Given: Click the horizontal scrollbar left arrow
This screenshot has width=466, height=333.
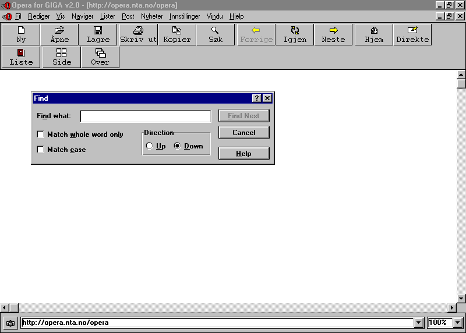Looking at the screenshot, I should [5, 308].
